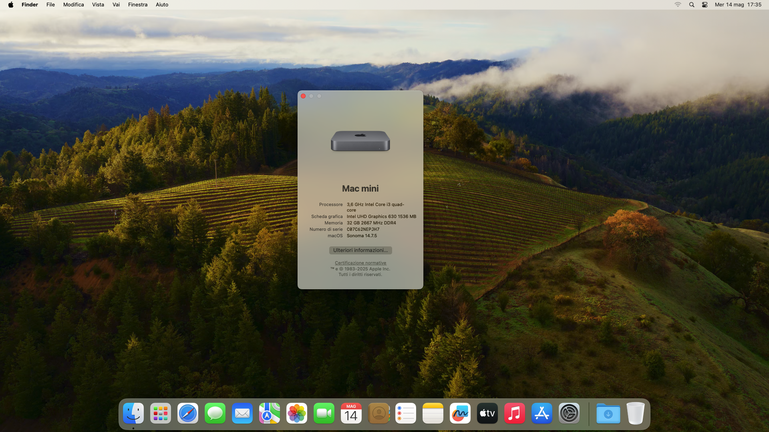Open the Photos app
This screenshot has width=769, height=432.
297,413
